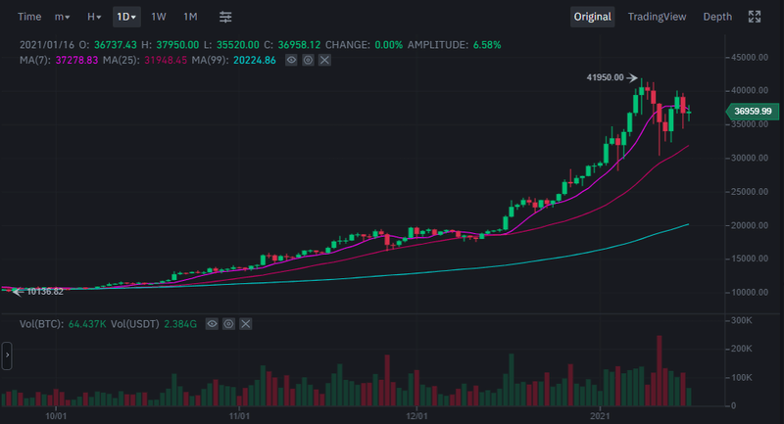Toggle MA lines visibility eye icon
This screenshot has width=784, height=424.
coord(292,61)
